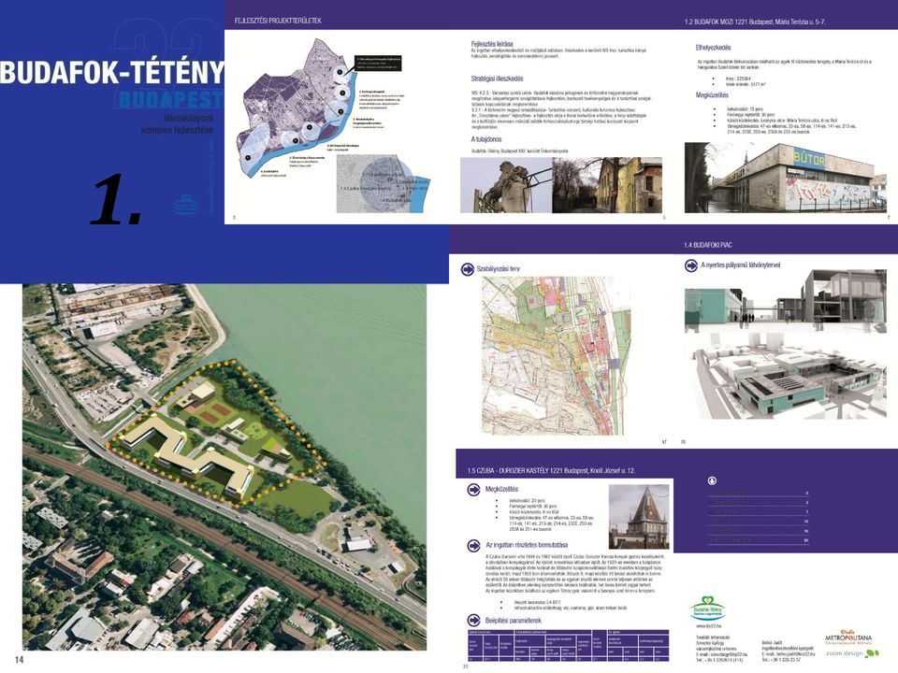
Task: Click the arrow icon beside Az ingatlan részletes bemutatása
Action: click(x=473, y=545)
